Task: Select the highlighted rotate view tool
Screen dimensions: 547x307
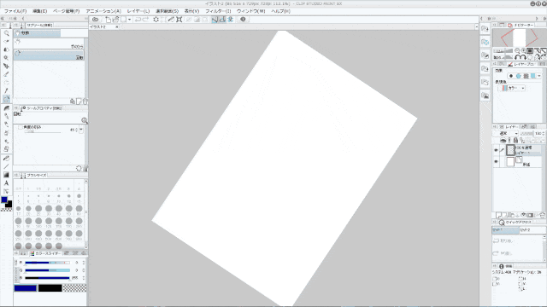Action: click(6, 99)
